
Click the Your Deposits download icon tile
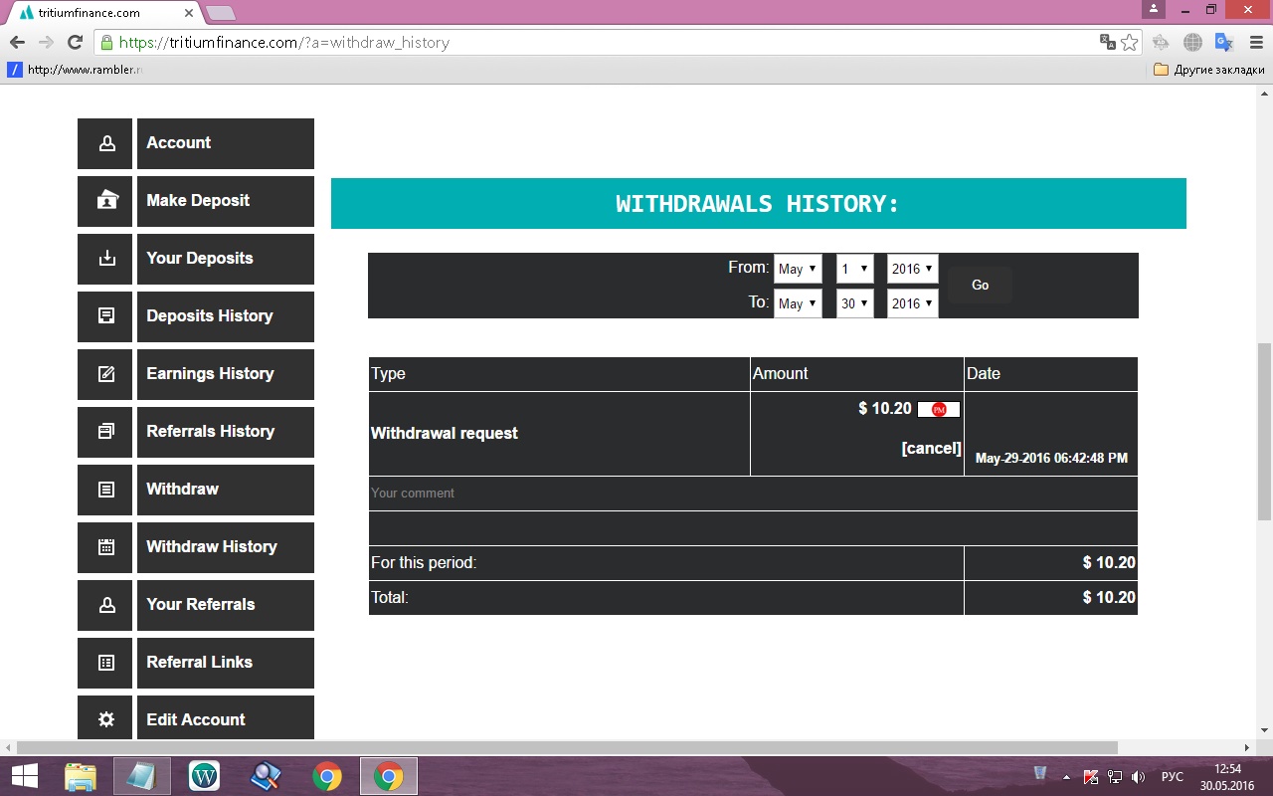tap(104, 259)
